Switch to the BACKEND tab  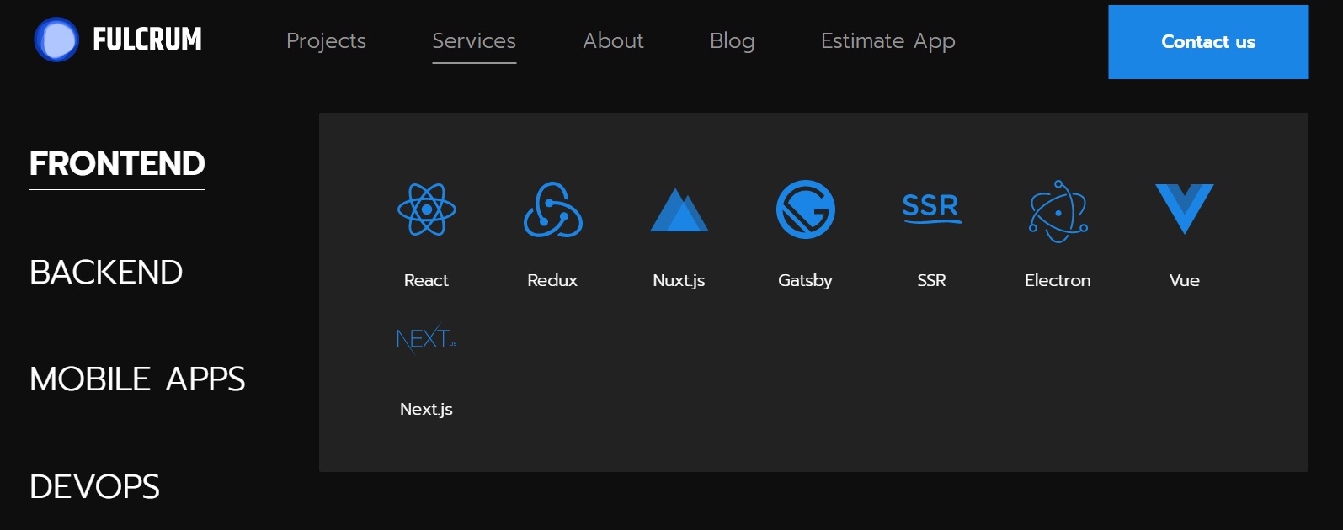tap(106, 272)
